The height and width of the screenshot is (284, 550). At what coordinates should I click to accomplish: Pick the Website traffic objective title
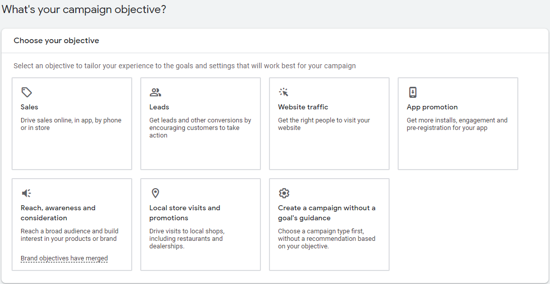point(303,107)
